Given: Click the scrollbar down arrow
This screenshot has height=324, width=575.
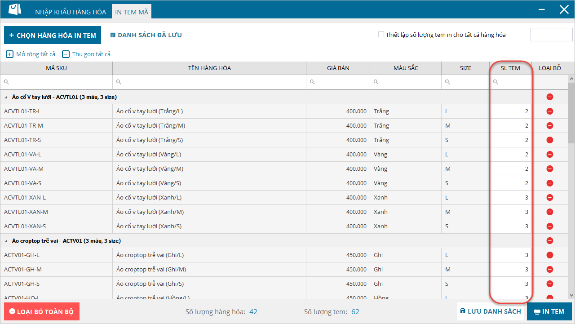Looking at the screenshot, I should (571, 295).
